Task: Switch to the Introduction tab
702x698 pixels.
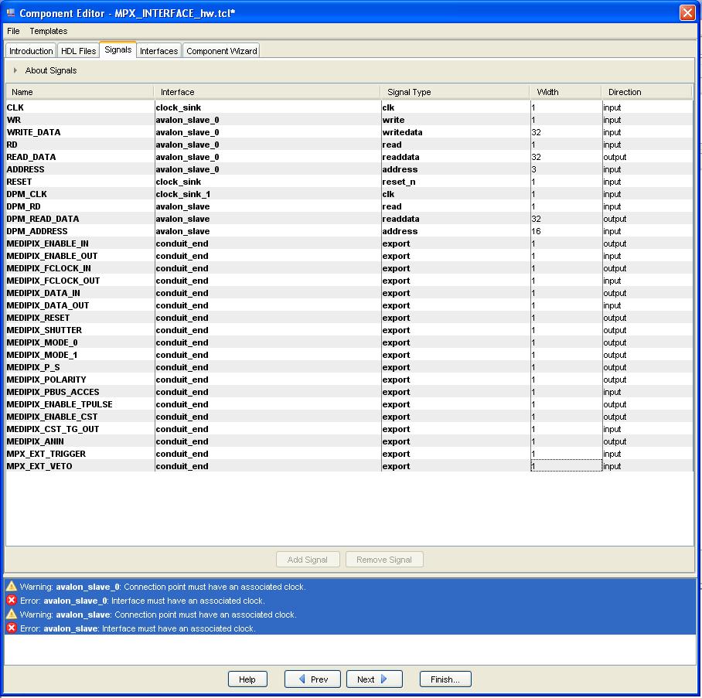Action: point(31,50)
